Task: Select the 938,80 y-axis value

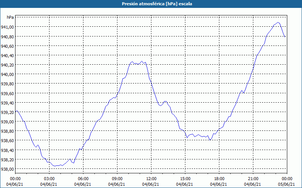Action: [7, 131]
